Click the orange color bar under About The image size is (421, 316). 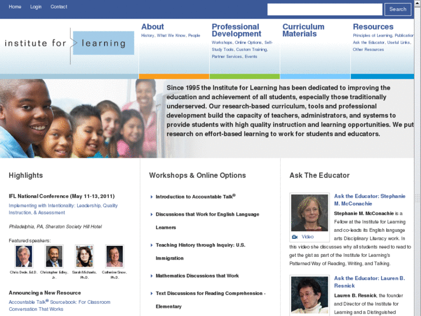click(174, 77)
